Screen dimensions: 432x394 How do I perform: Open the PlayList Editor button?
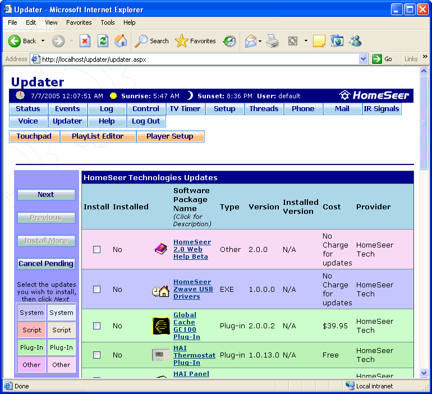pyautogui.click(x=98, y=136)
